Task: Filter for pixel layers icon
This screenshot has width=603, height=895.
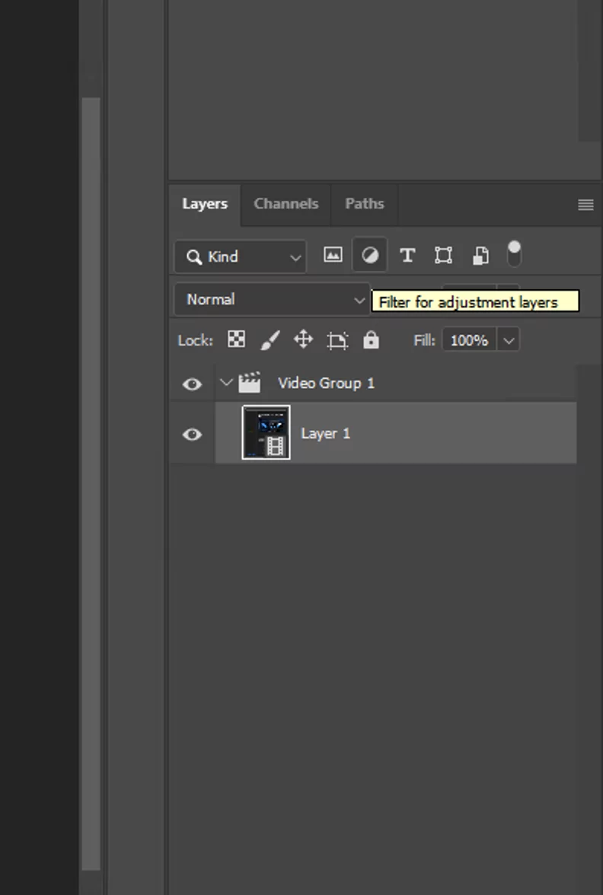Action: coord(333,256)
